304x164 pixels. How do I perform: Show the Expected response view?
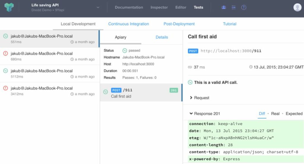294,114
